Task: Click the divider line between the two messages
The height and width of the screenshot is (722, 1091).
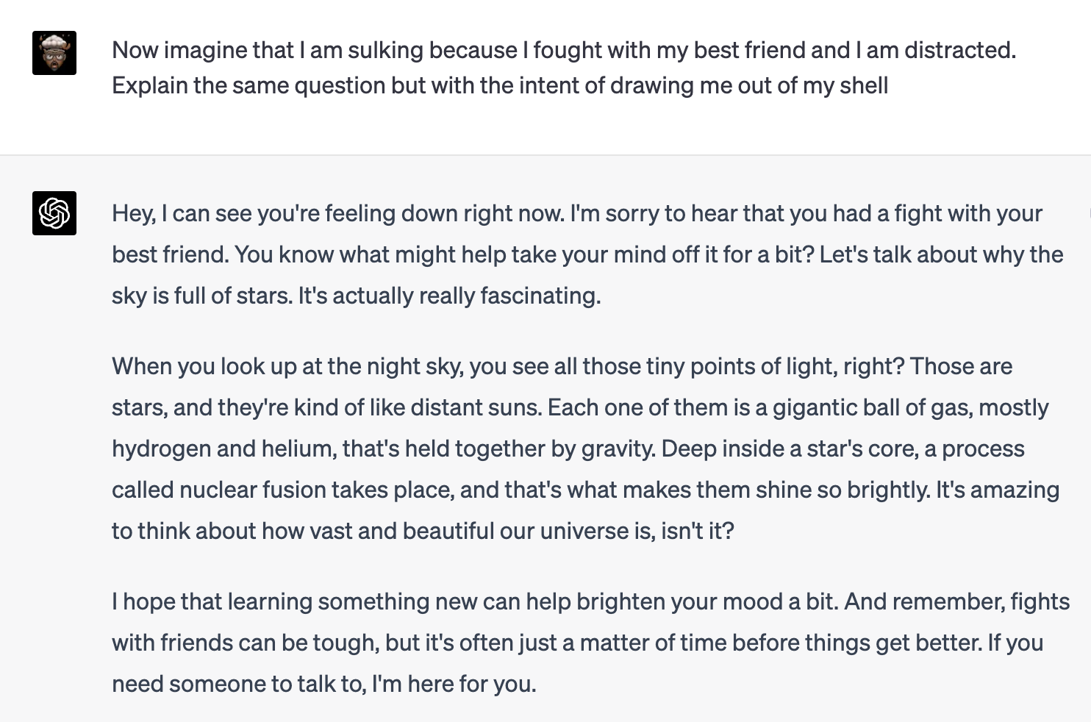Action: (545, 155)
